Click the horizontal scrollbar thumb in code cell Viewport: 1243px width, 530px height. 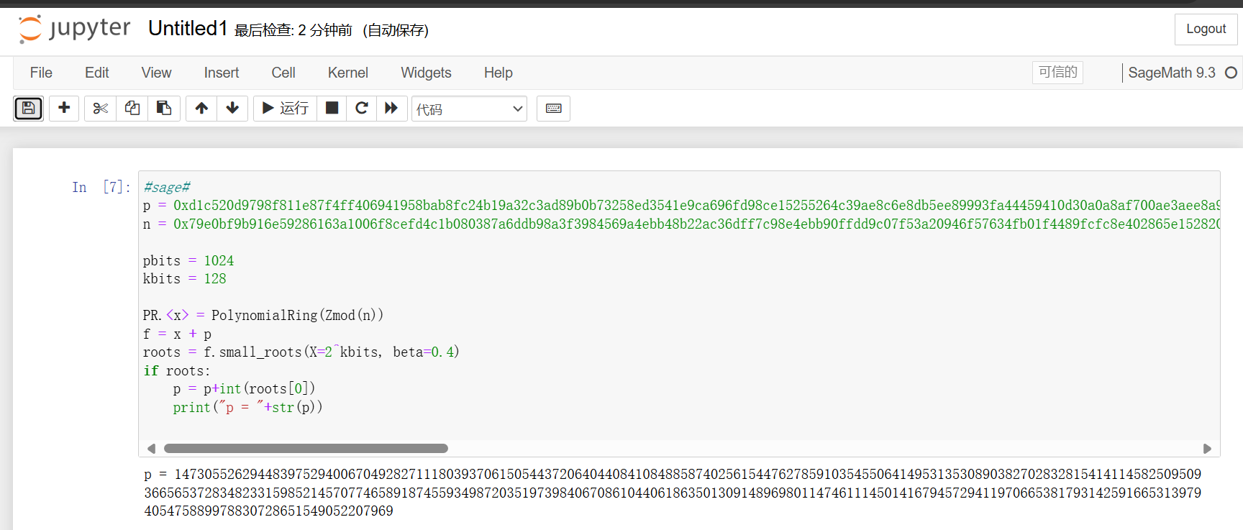coord(306,448)
